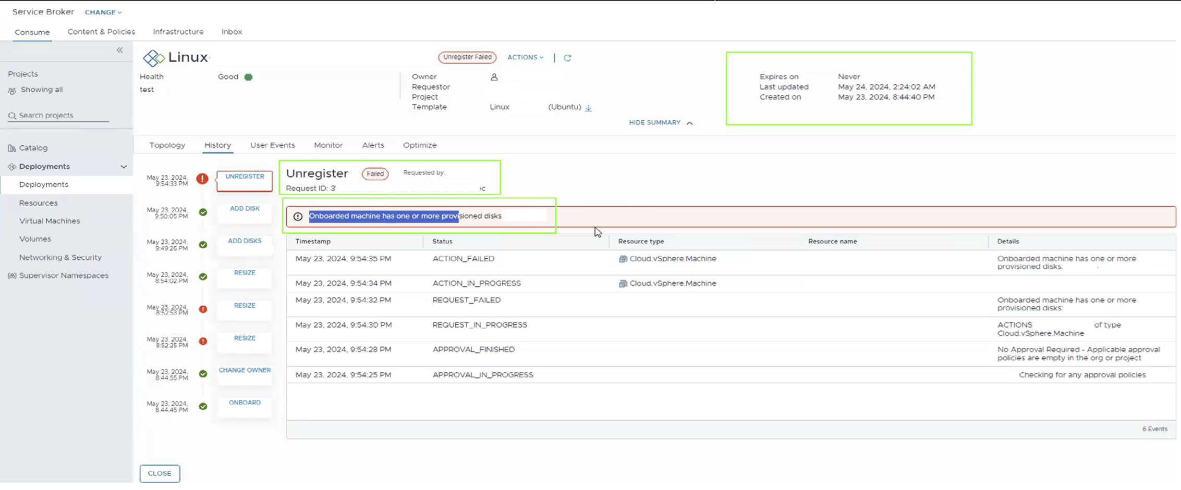Screen dimensions: 1181x490
Task: Open the ACTIONS dropdown menu
Action: (x=525, y=57)
